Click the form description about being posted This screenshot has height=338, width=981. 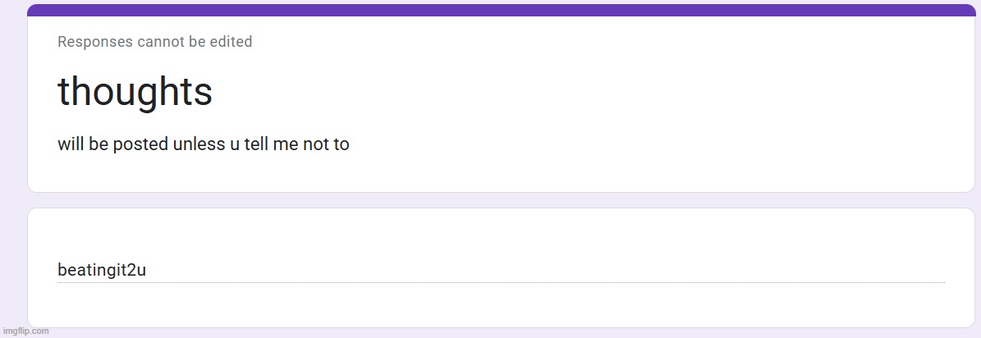(x=203, y=144)
